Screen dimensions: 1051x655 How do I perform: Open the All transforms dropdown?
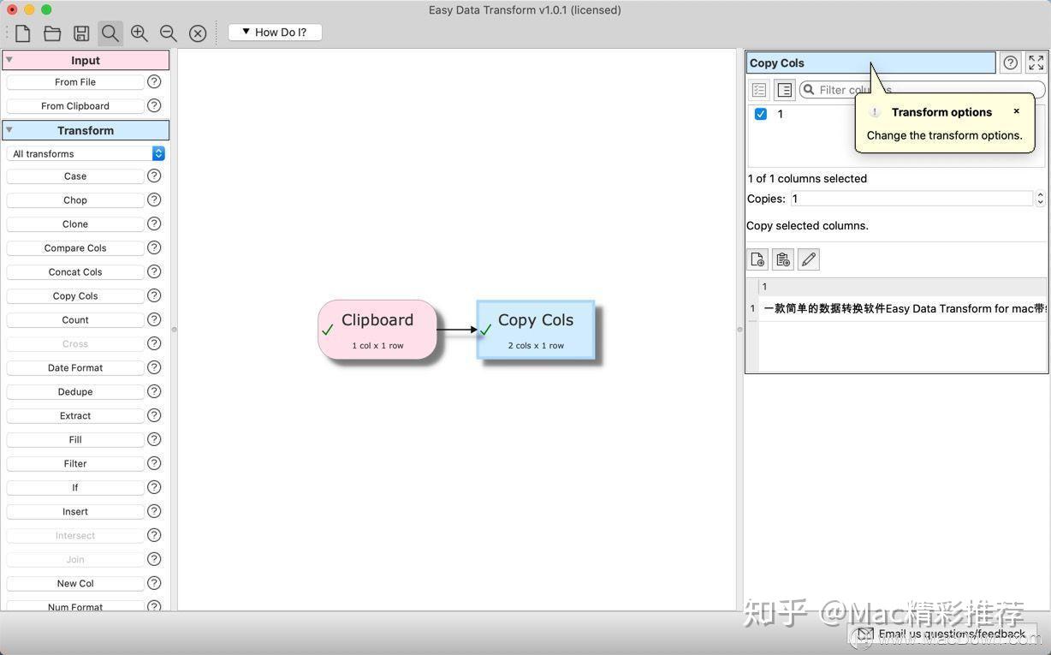[x=86, y=153]
